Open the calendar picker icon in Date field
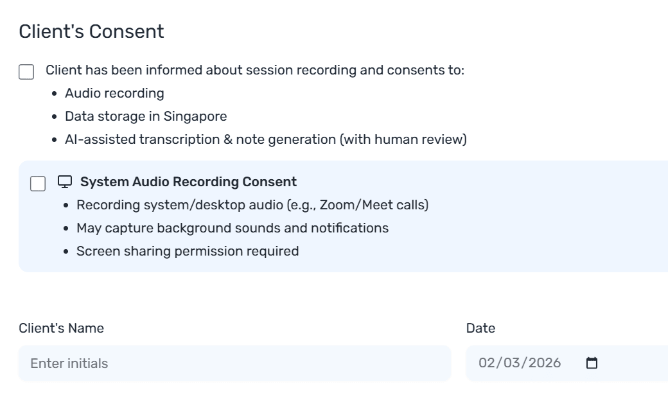The image size is (668, 393). [592, 363]
